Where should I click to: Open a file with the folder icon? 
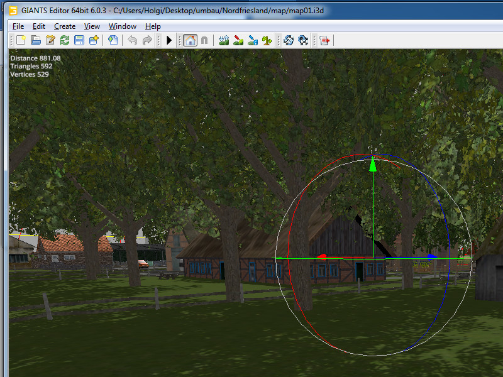pyautogui.click(x=36, y=40)
